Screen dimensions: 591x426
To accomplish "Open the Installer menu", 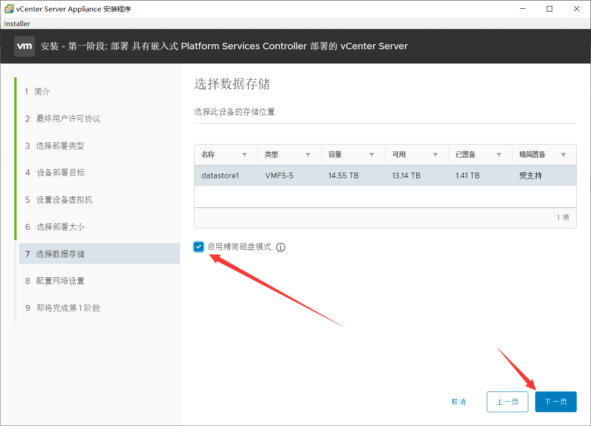I will pos(17,23).
